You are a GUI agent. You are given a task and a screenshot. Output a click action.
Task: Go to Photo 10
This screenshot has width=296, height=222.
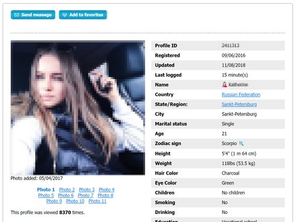(75, 201)
